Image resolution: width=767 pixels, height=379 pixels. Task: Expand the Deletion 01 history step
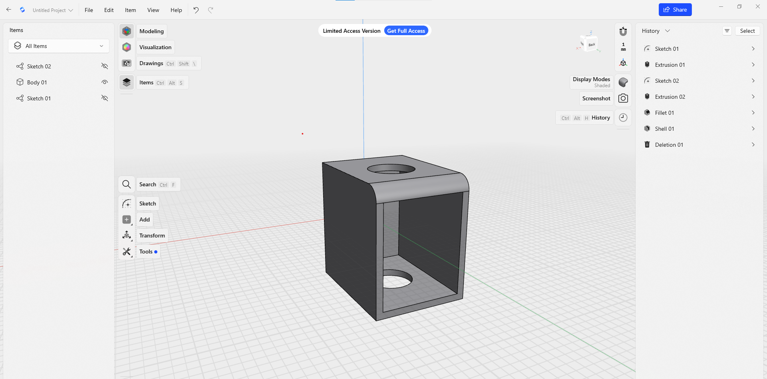tap(753, 144)
